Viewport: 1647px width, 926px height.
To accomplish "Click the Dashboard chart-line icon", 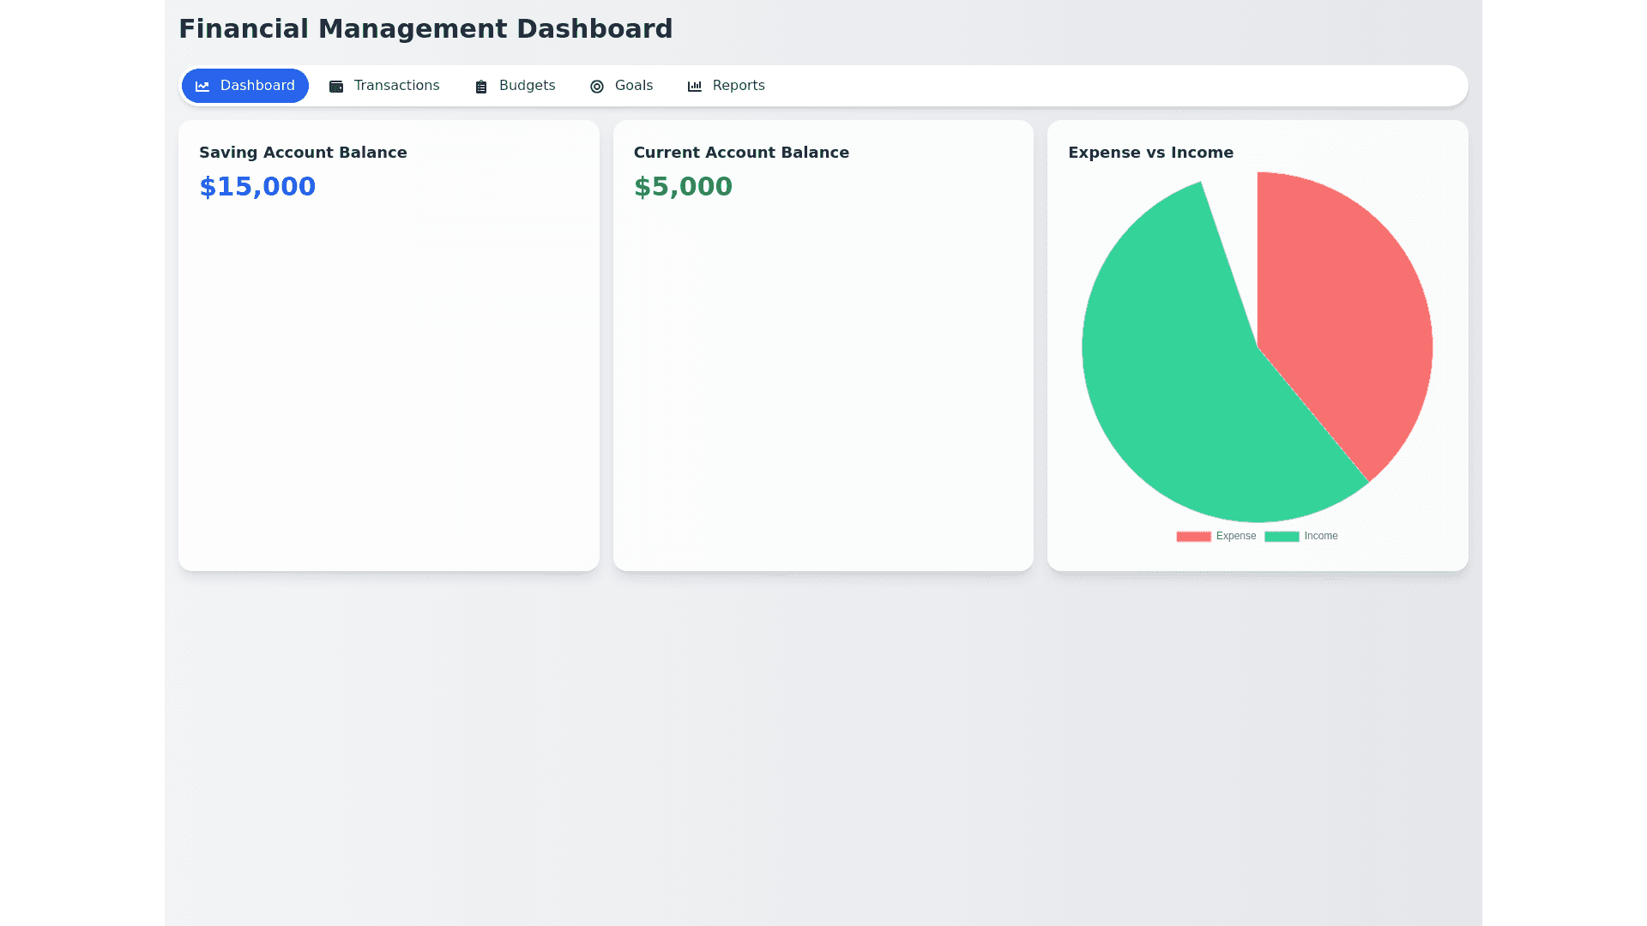I will (x=202, y=87).
